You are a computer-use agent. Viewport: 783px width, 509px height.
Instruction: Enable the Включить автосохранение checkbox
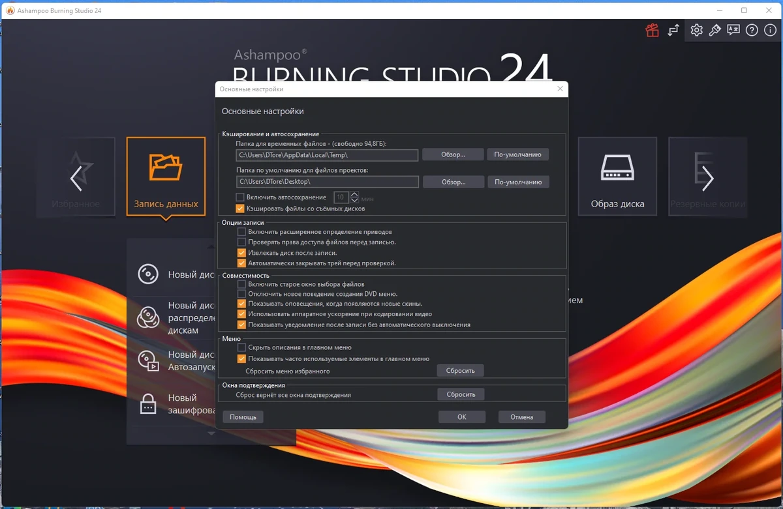(x=240, y=197)
